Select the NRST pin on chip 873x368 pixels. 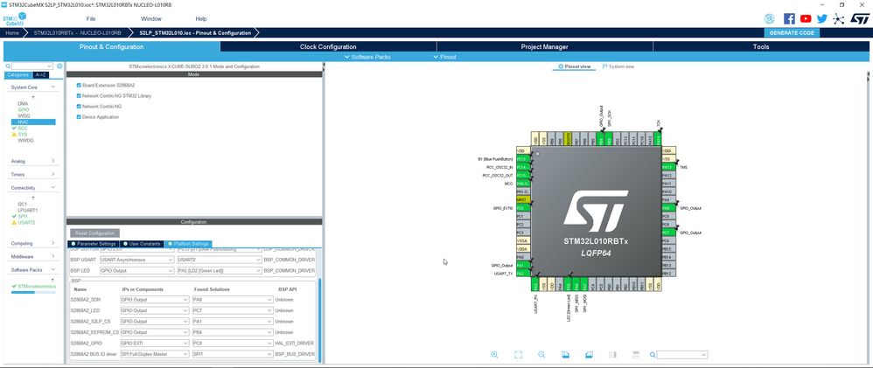pyautogui.click(x=522, y=199)
